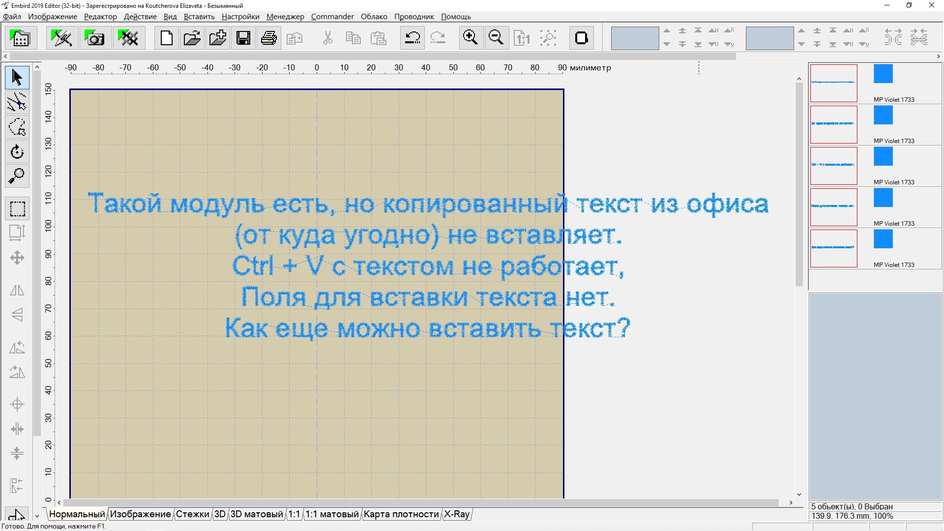Switch to the Карта плотности tab
The height and width of the screenshot is (531, 944).
tap(401, 514)
